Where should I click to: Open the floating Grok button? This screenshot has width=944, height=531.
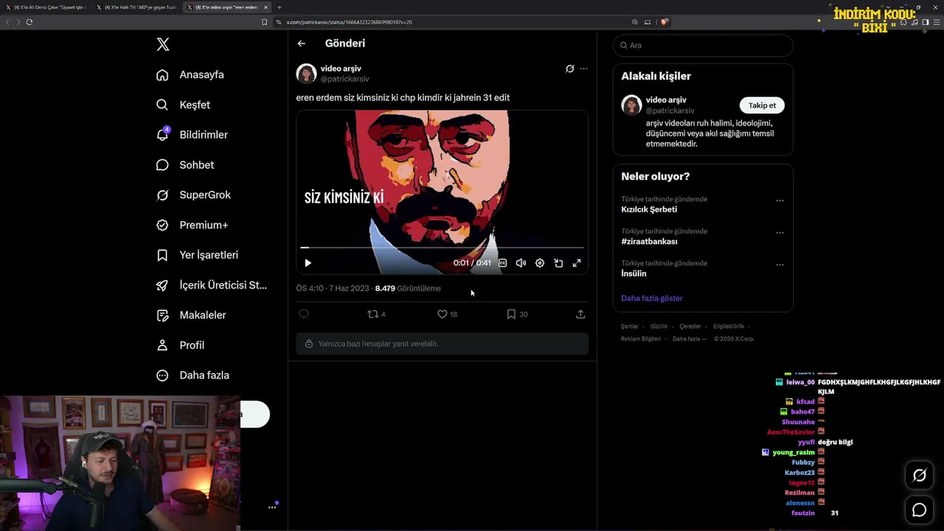919,476
